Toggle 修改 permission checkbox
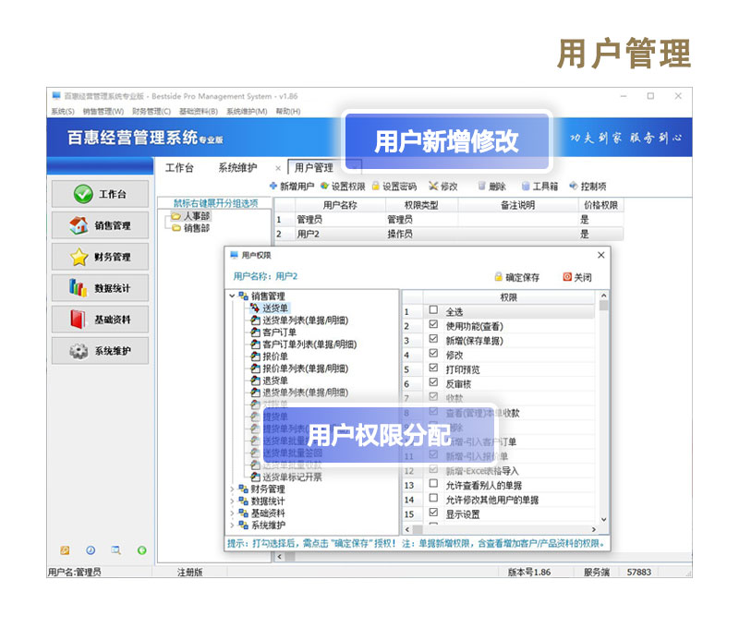739x628 pixels. coord(433,354)
